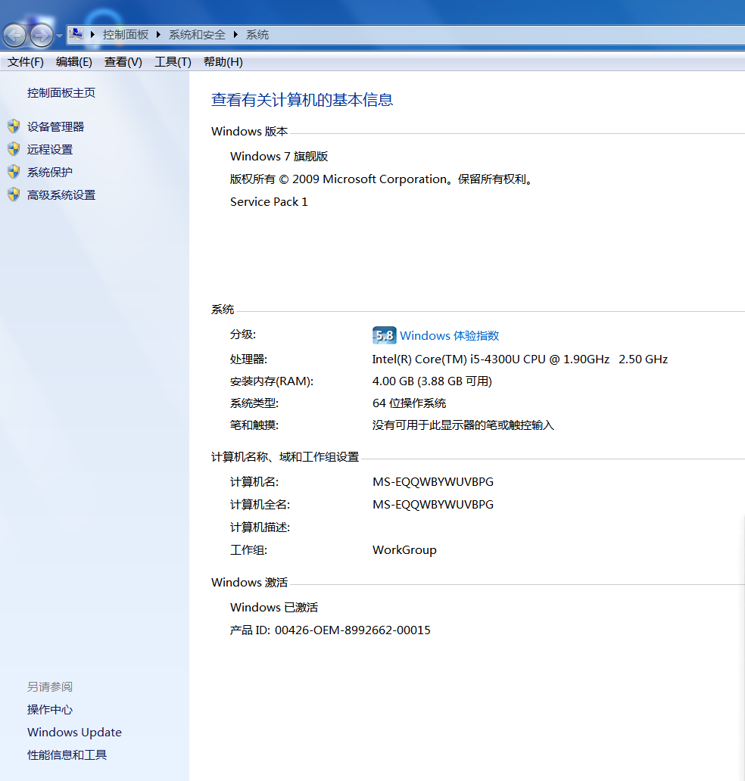Go to 控制面板主页
Screen dimensions: 745x781
tap(61, 92)
